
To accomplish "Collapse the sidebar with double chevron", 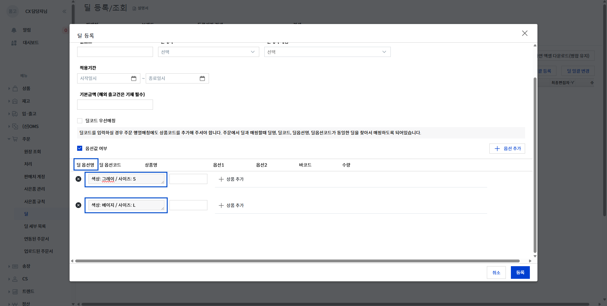I will pyautogui.click(x=64, y=11).
